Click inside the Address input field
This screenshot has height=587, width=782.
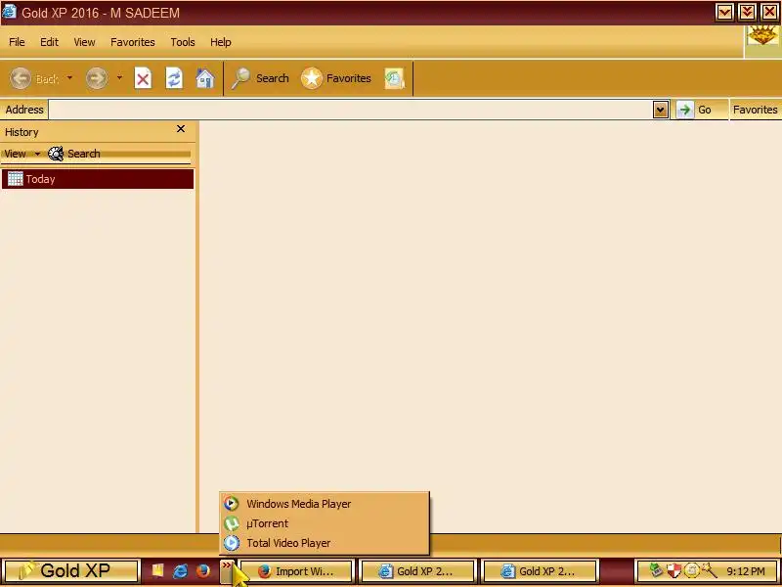[x=350, y=110]
